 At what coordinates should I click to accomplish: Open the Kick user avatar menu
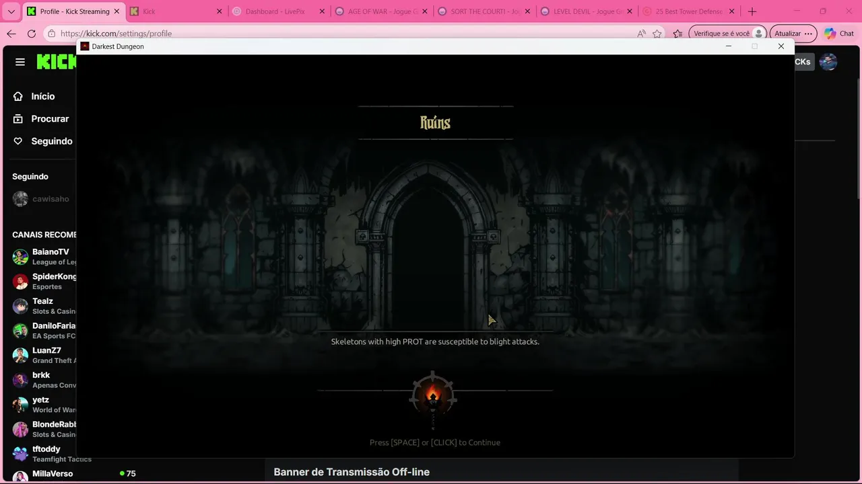coord(828,62)
